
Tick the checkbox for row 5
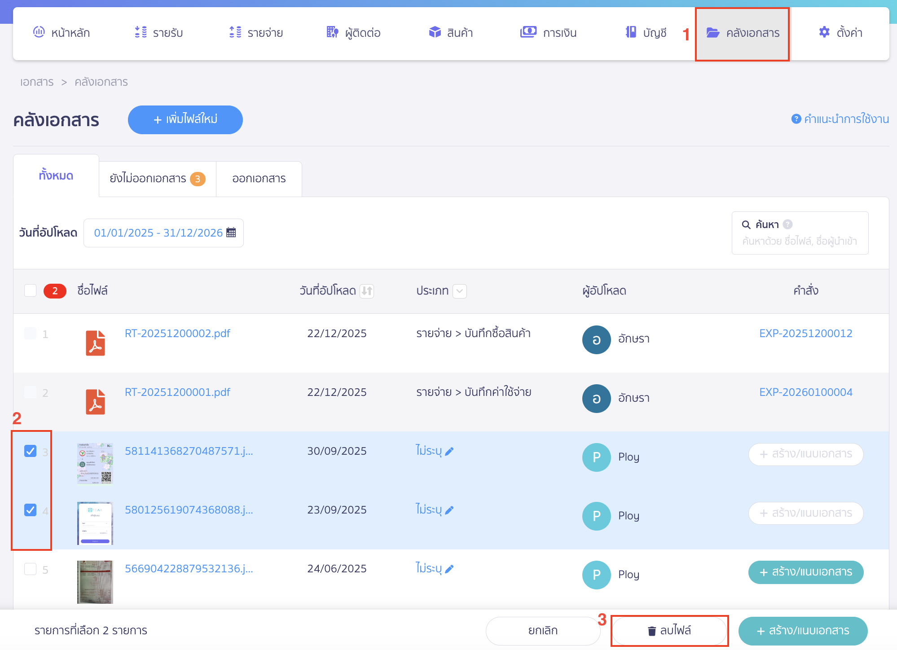pos(30,569)
